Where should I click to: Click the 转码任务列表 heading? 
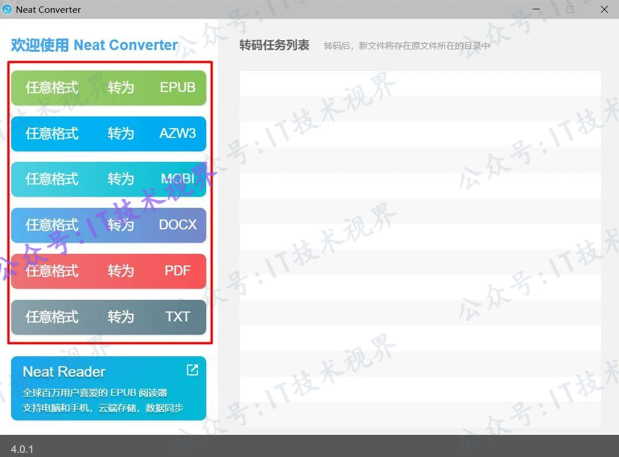coord(274,45)
